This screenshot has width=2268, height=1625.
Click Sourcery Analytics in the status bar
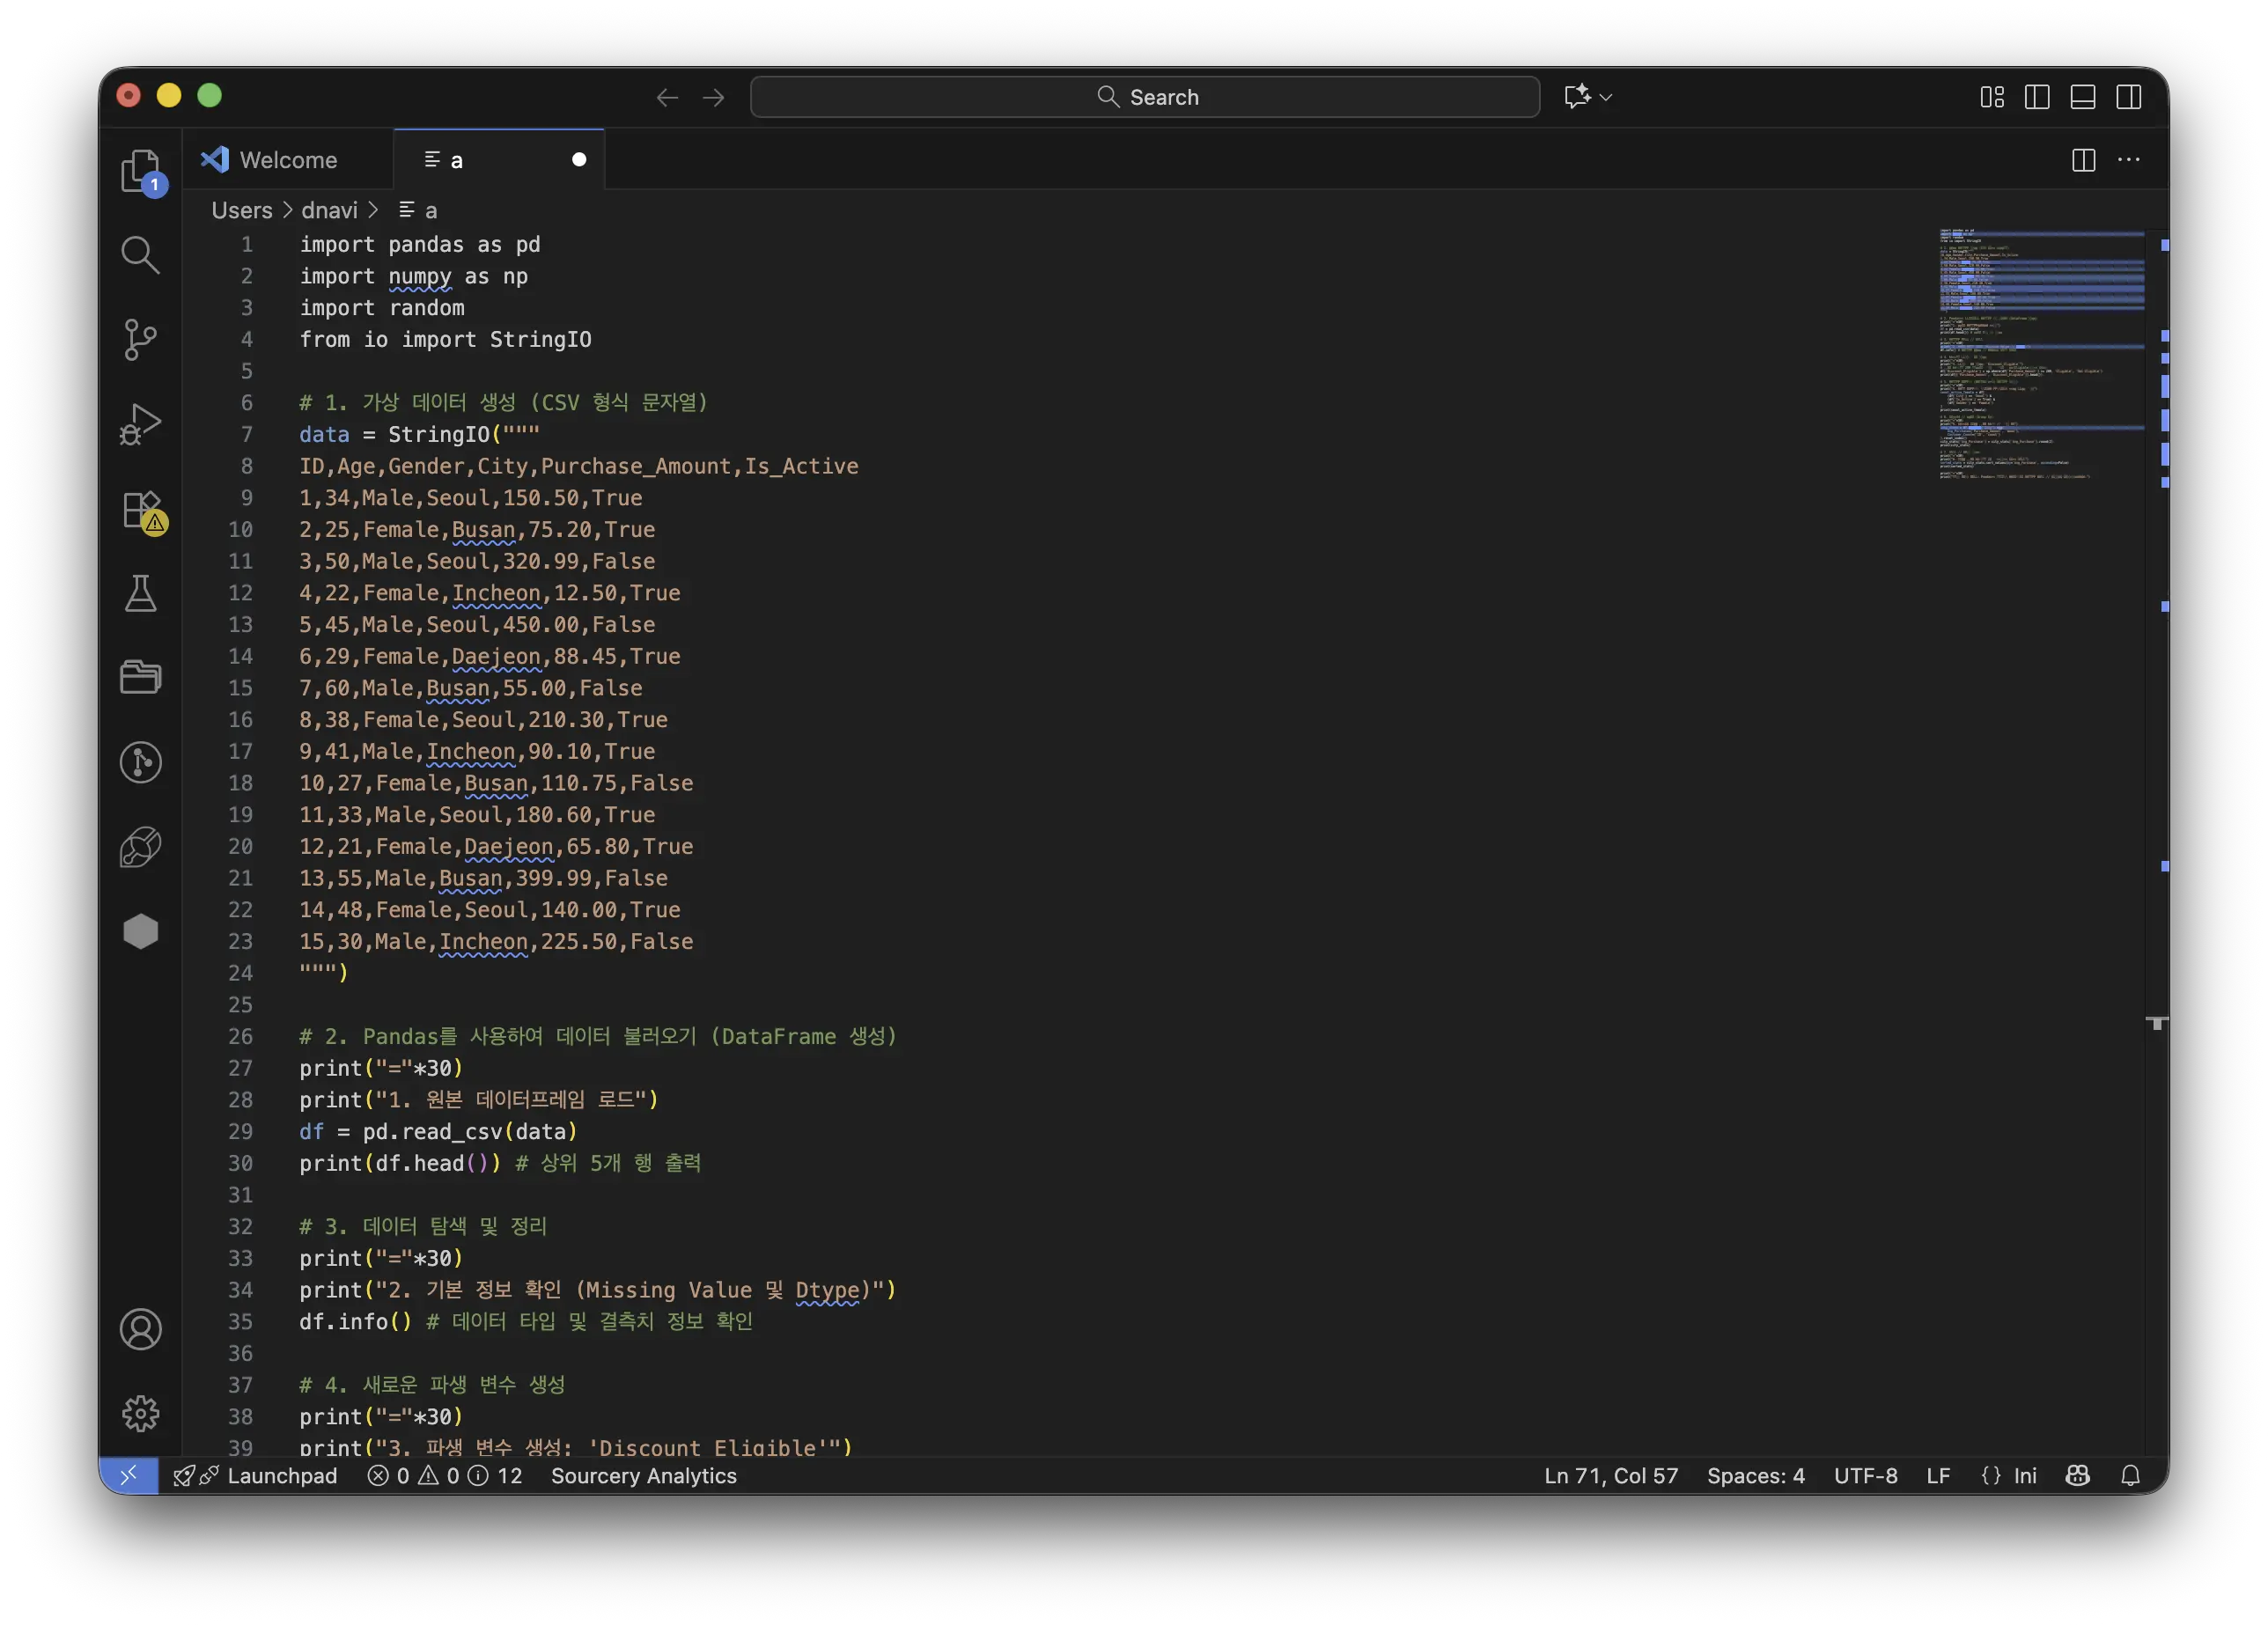644,1476
